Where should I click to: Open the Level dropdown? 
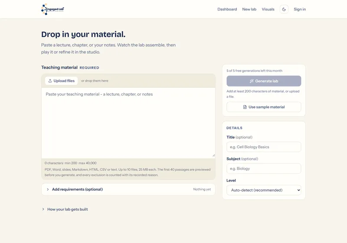[264, 190]
